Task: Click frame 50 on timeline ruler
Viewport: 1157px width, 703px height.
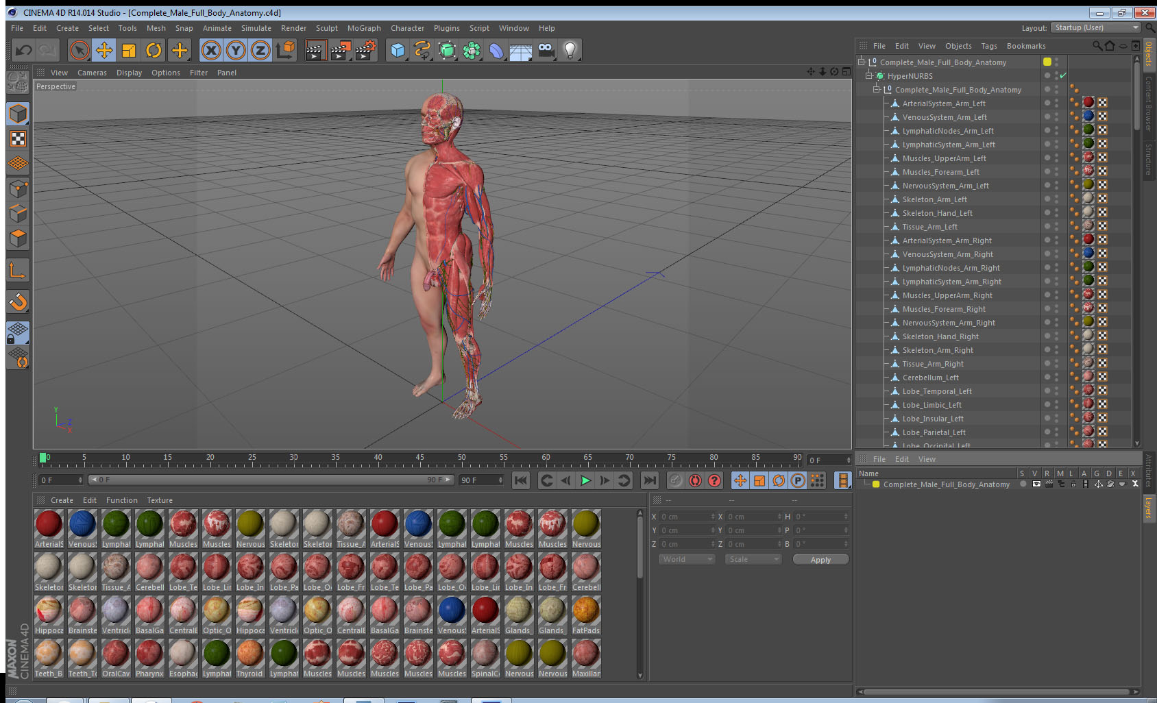Action: tap(462, 458)
